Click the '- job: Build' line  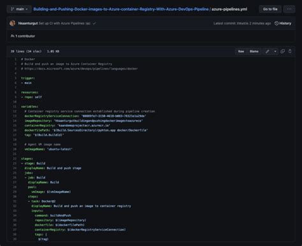pyautogui.click(x=35, y=178)
